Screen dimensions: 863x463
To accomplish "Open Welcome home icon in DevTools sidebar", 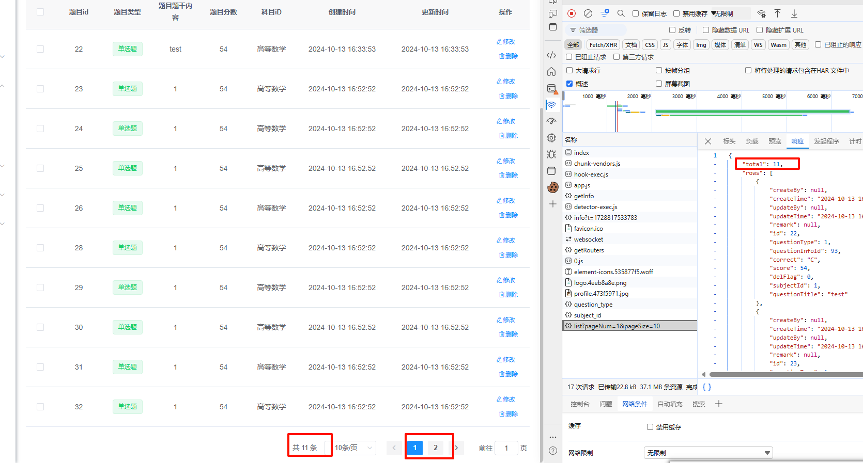I will [551, 72].
